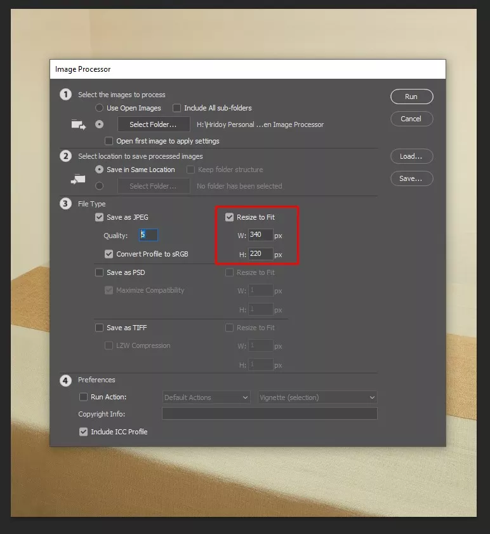Click the Copyright Info text field
This screenshot has height=534, width=490.
tap(269, 414)
